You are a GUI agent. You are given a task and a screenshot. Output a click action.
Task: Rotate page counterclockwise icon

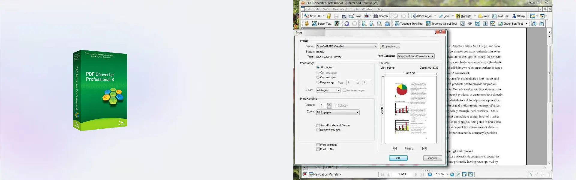coord(542,24)
